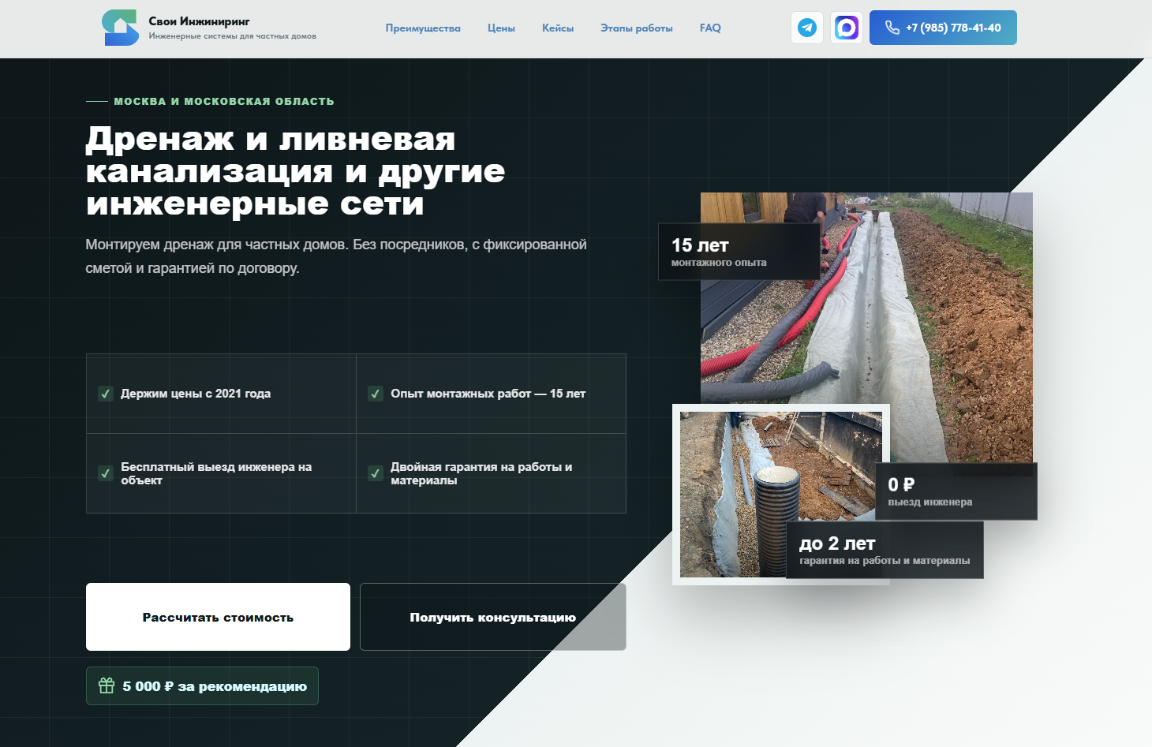Go to Преимущества section
This screenshot has height=747, width=1152.
[x=423, y=28]
